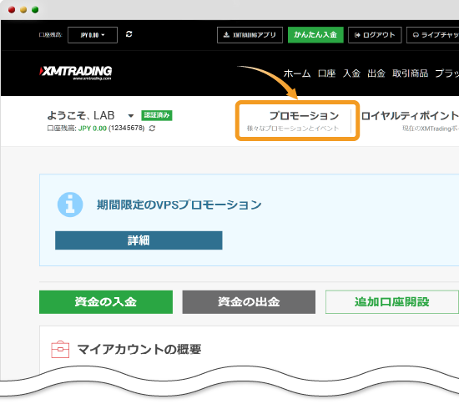Open the 口座 menu item
Image resolution: width=459 pixels, height=404 pixels.
326,73
